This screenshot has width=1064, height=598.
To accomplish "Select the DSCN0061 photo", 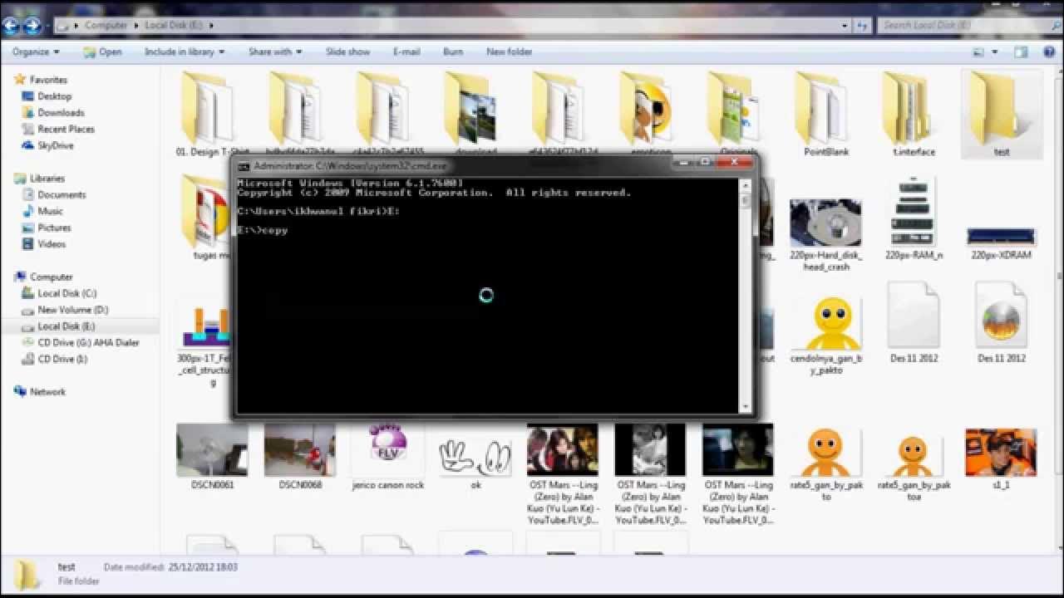I will 212,457.
